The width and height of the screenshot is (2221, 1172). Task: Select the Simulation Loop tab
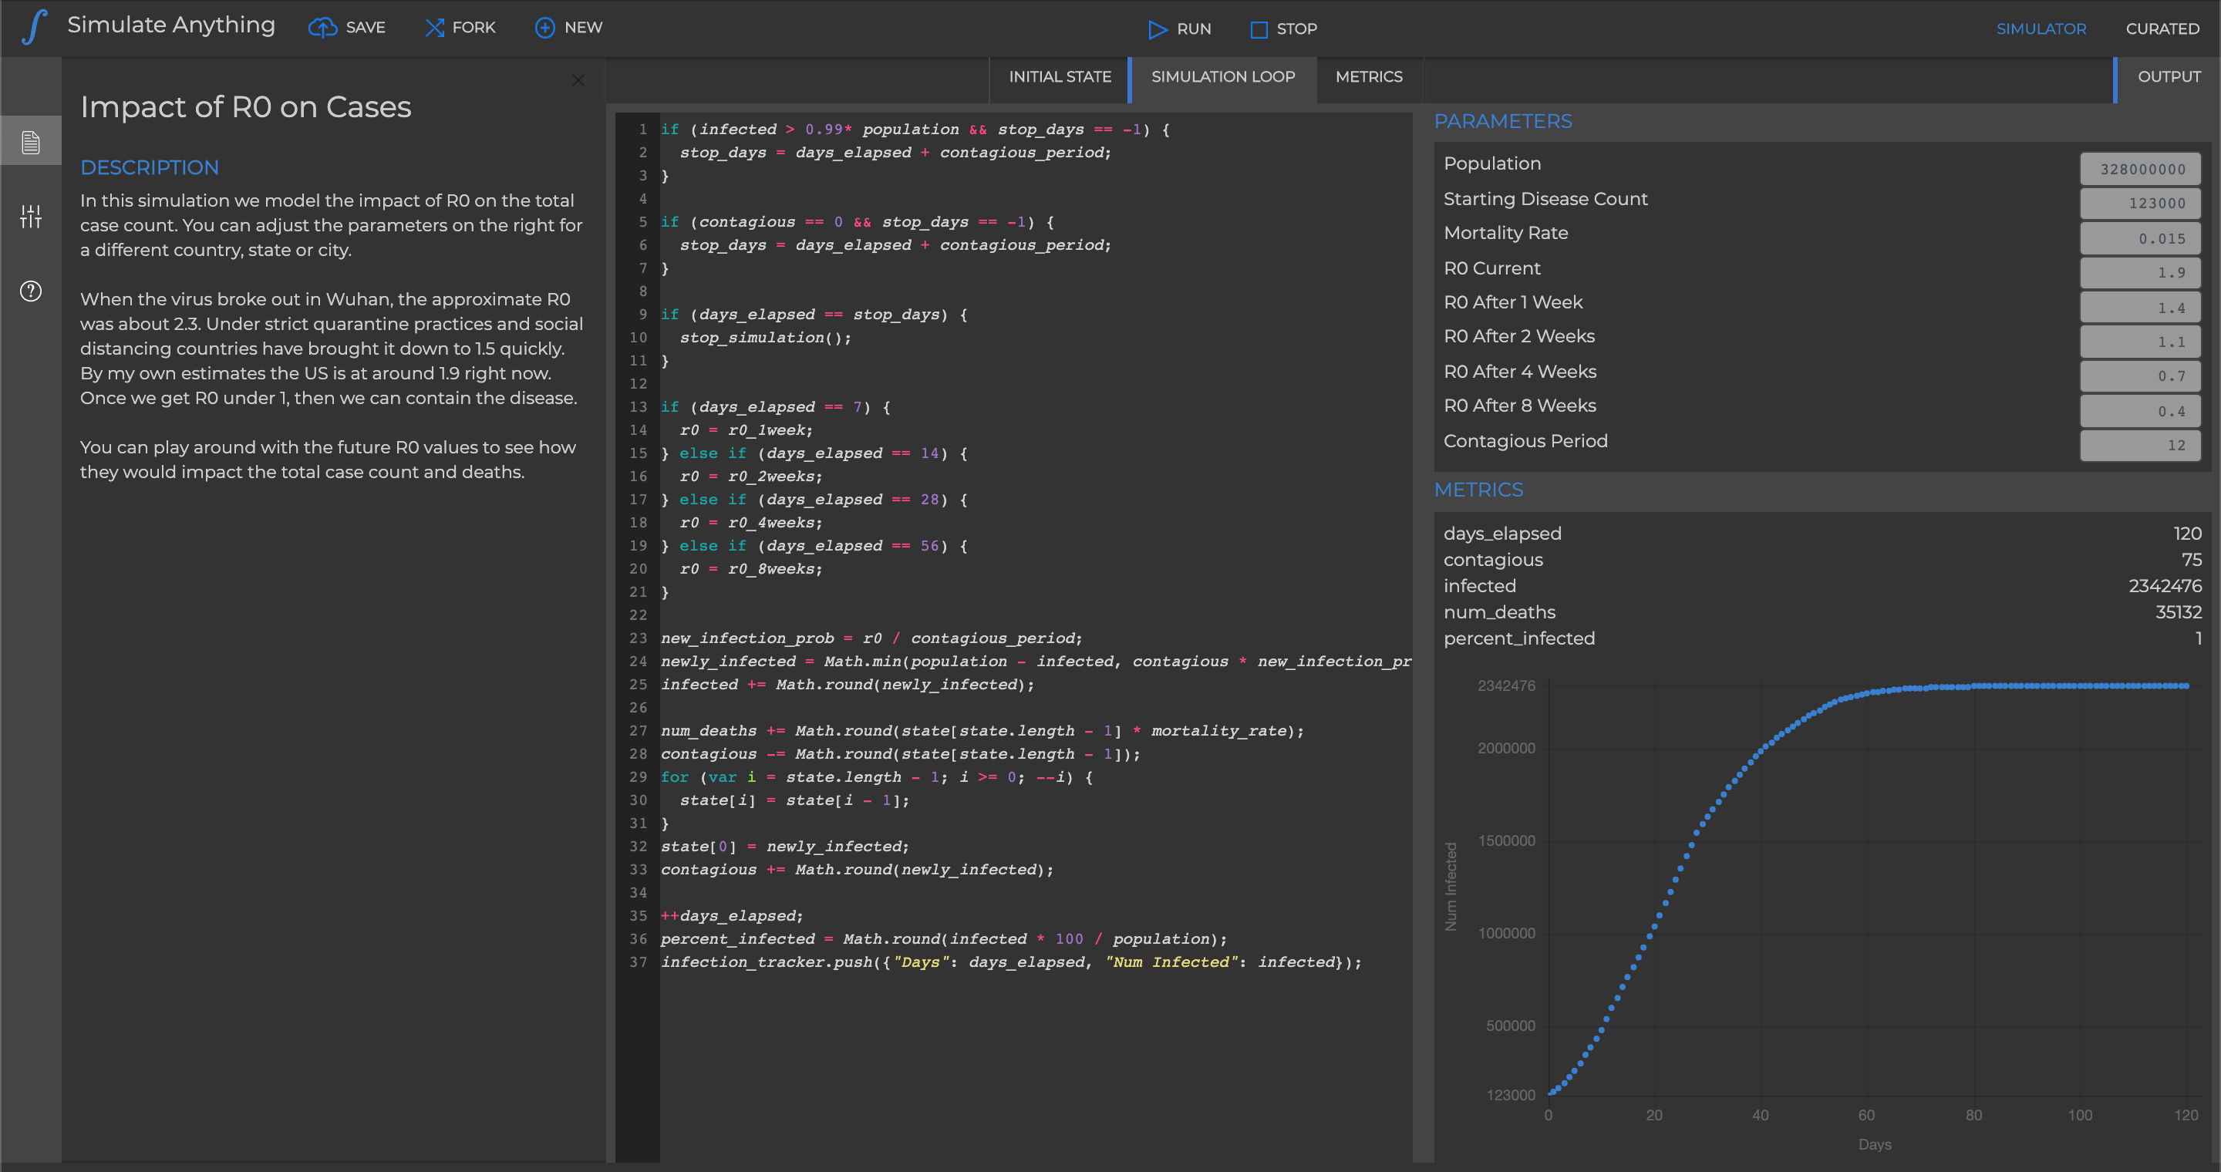click(1222, 76)
